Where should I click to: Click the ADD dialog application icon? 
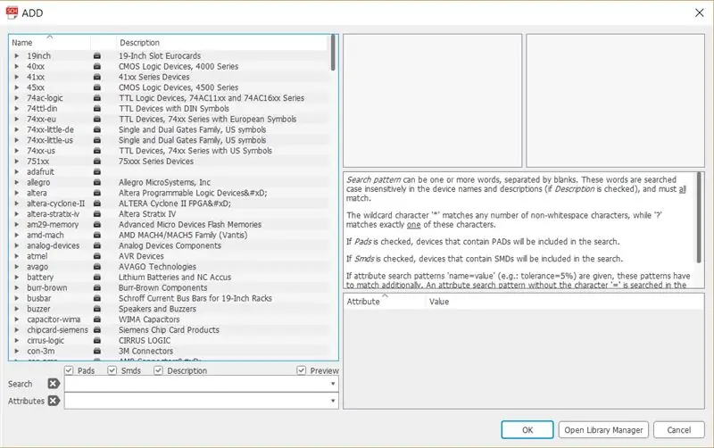[12, 12]
